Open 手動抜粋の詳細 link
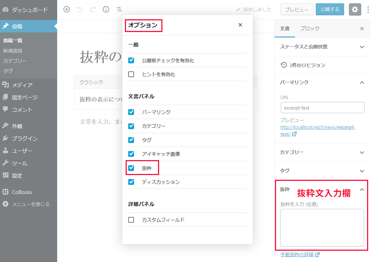 300,255
